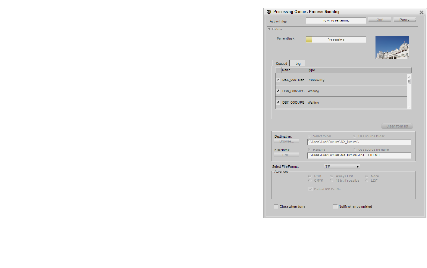Switch to the Log tab
This screenshot has height=268, width=427.
click(x=298, y=63)
